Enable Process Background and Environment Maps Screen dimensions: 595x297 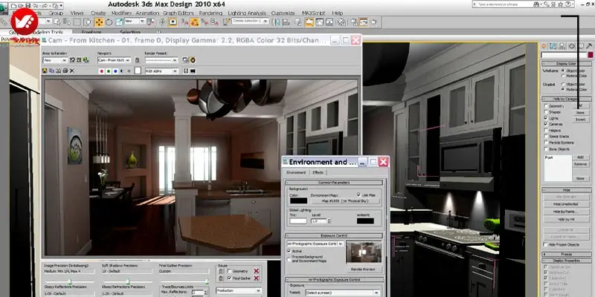tap(289, 260)
